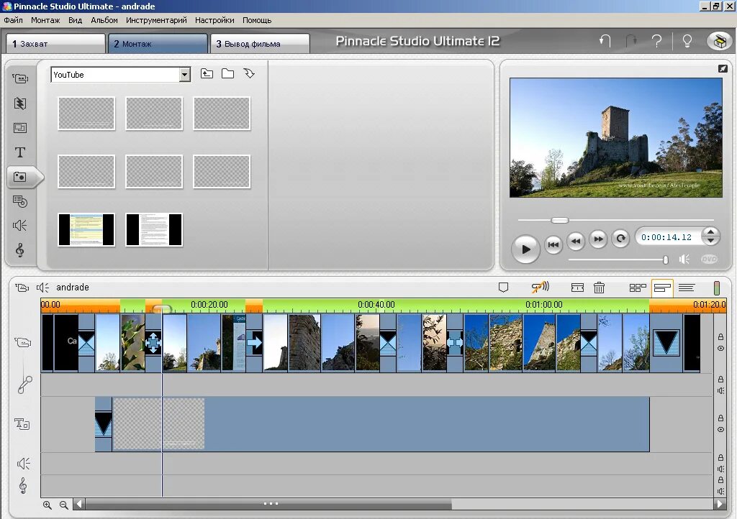The image size is (737, 519).
Task: Click the album view arrow icon next to folder
Action: pos(249,73)
